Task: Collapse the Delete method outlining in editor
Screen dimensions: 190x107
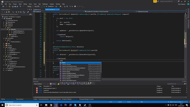Action: click(45, 50)
